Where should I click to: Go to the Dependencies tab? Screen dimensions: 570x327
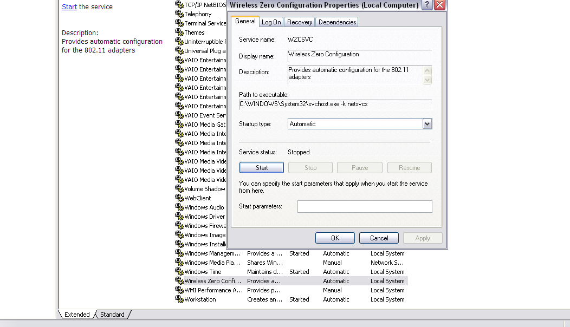(337, 22)
